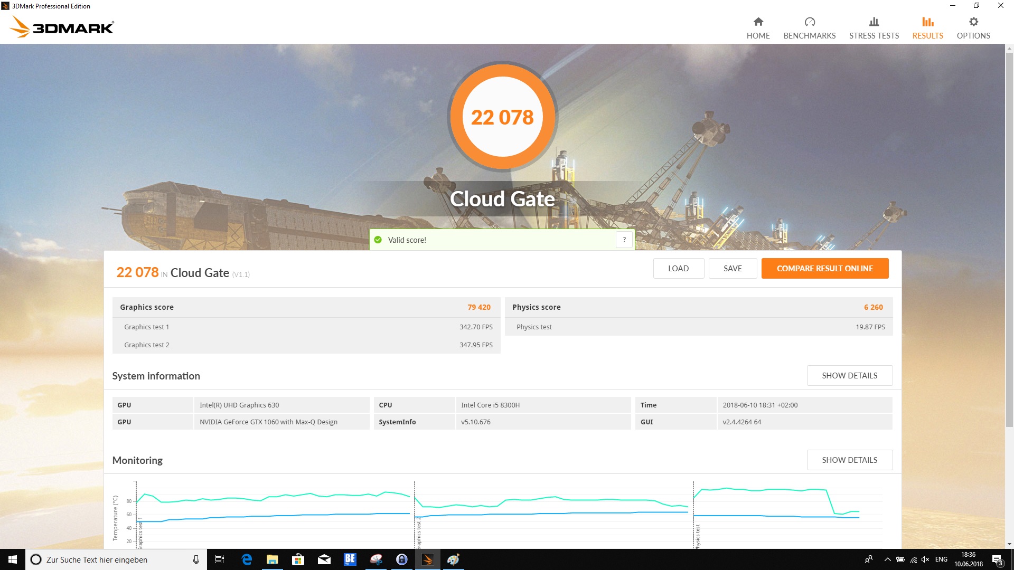Click the Save button

coord(733,268)
